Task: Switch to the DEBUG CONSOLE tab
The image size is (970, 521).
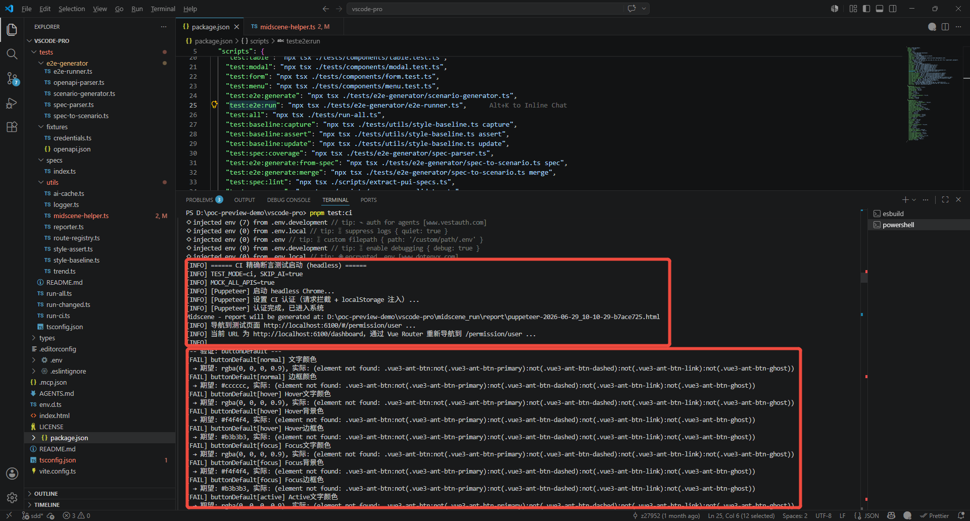Action: (289, 200)
